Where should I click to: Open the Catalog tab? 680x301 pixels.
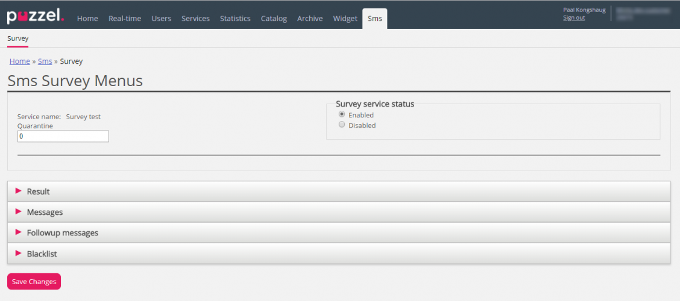(x=274, y=19)
